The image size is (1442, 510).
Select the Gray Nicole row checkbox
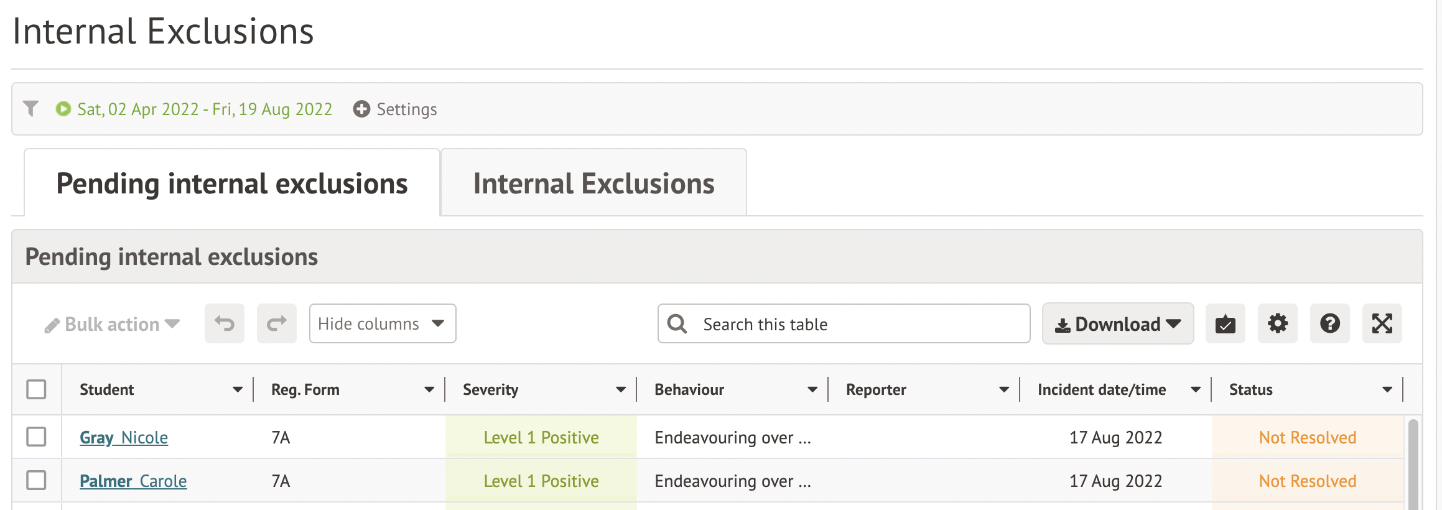point(37,437)
